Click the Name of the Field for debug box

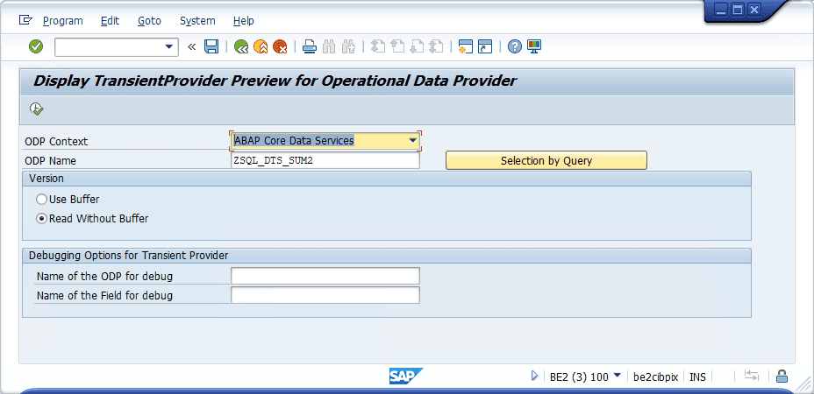pyautogui.click(x=325, y=296)
